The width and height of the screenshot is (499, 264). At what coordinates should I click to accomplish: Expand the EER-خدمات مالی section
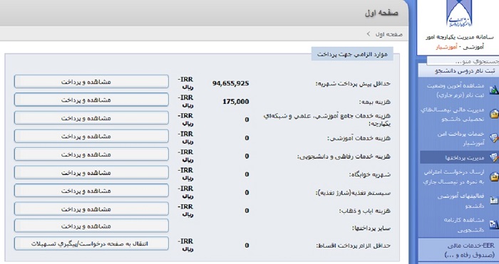[458, 250]
